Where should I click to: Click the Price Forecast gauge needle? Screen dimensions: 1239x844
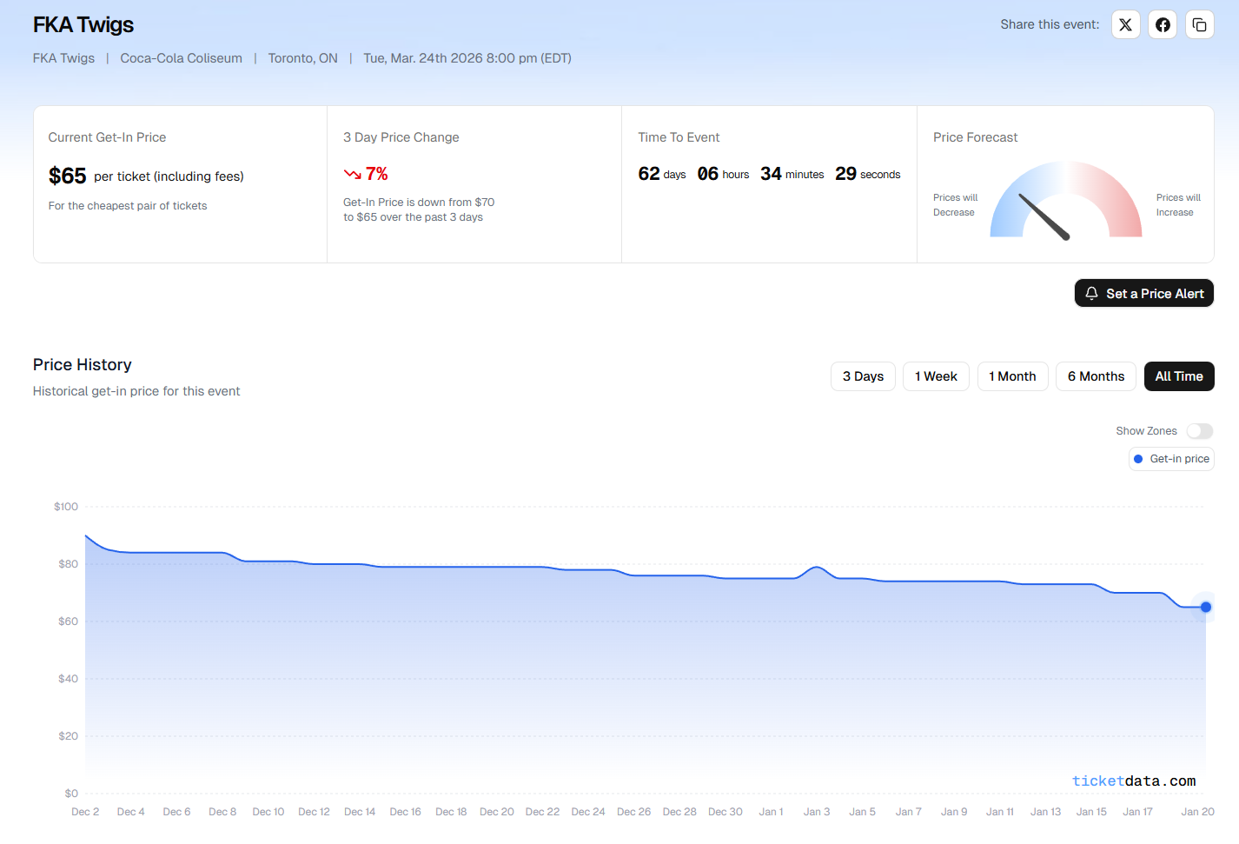point(1044,216)
